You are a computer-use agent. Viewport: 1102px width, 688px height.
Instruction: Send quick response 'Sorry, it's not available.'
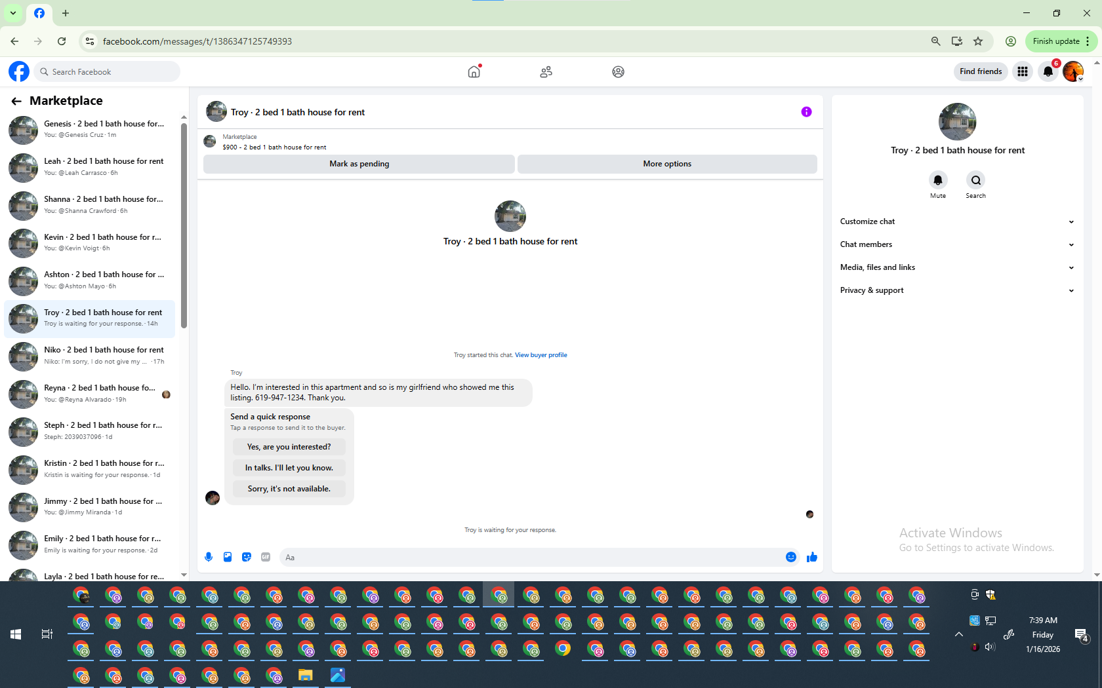[289, 489]
